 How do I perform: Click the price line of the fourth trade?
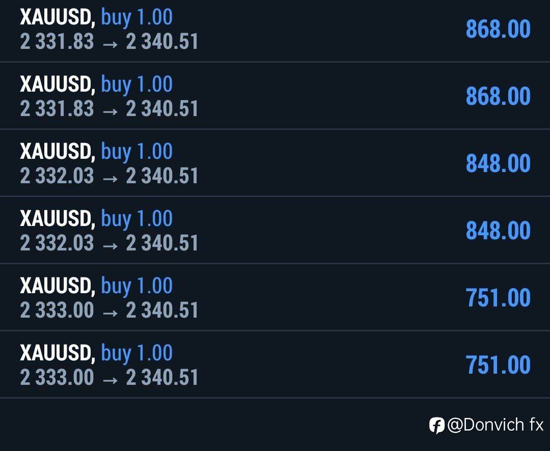click(x=108, y=243)
